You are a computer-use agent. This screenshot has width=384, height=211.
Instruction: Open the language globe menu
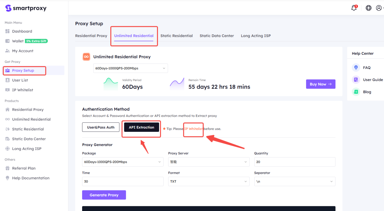coord(369,8)
